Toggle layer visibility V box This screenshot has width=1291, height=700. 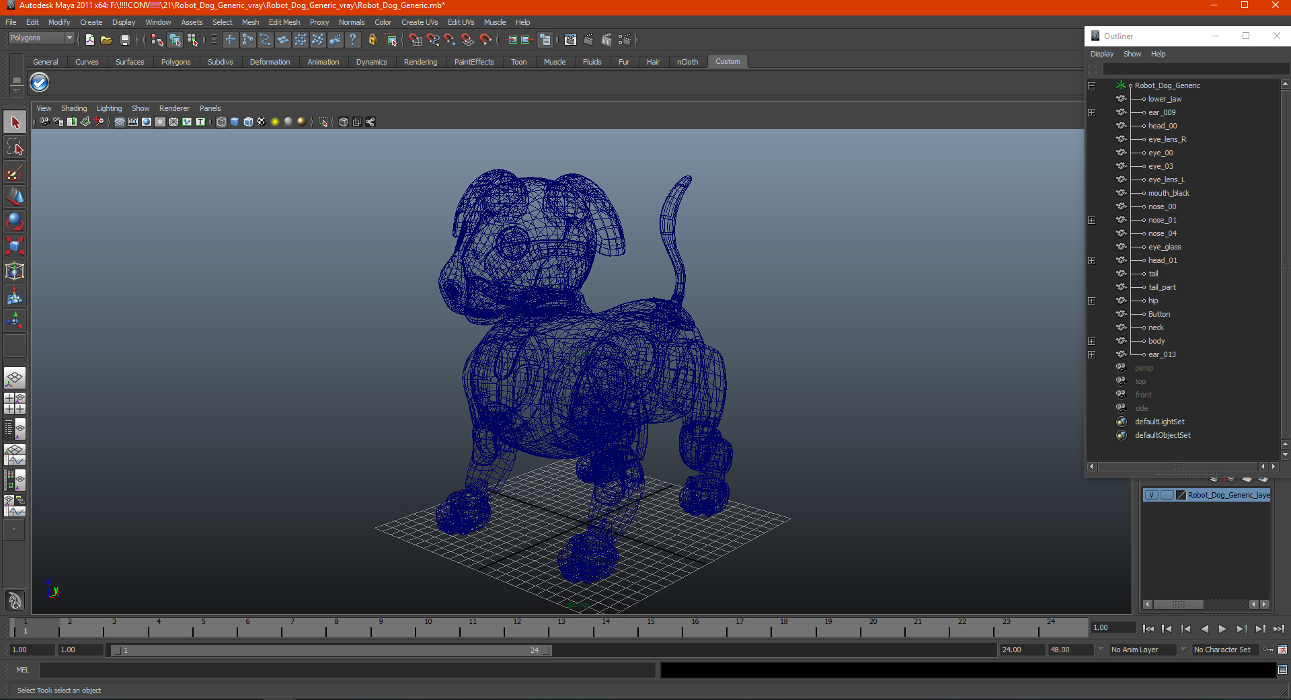(1151, 495)
